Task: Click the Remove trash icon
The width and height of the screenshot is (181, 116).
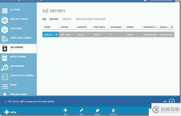Action: [x=113, y=110]
